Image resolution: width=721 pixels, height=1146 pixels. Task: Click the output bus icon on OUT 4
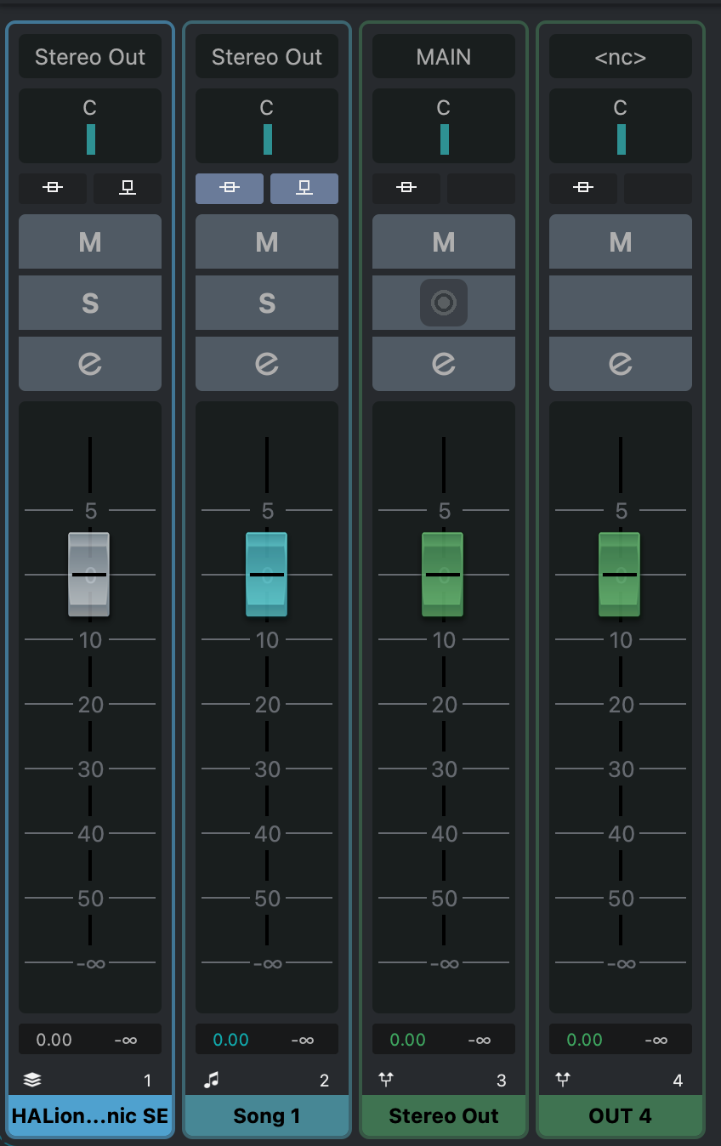563,1080
